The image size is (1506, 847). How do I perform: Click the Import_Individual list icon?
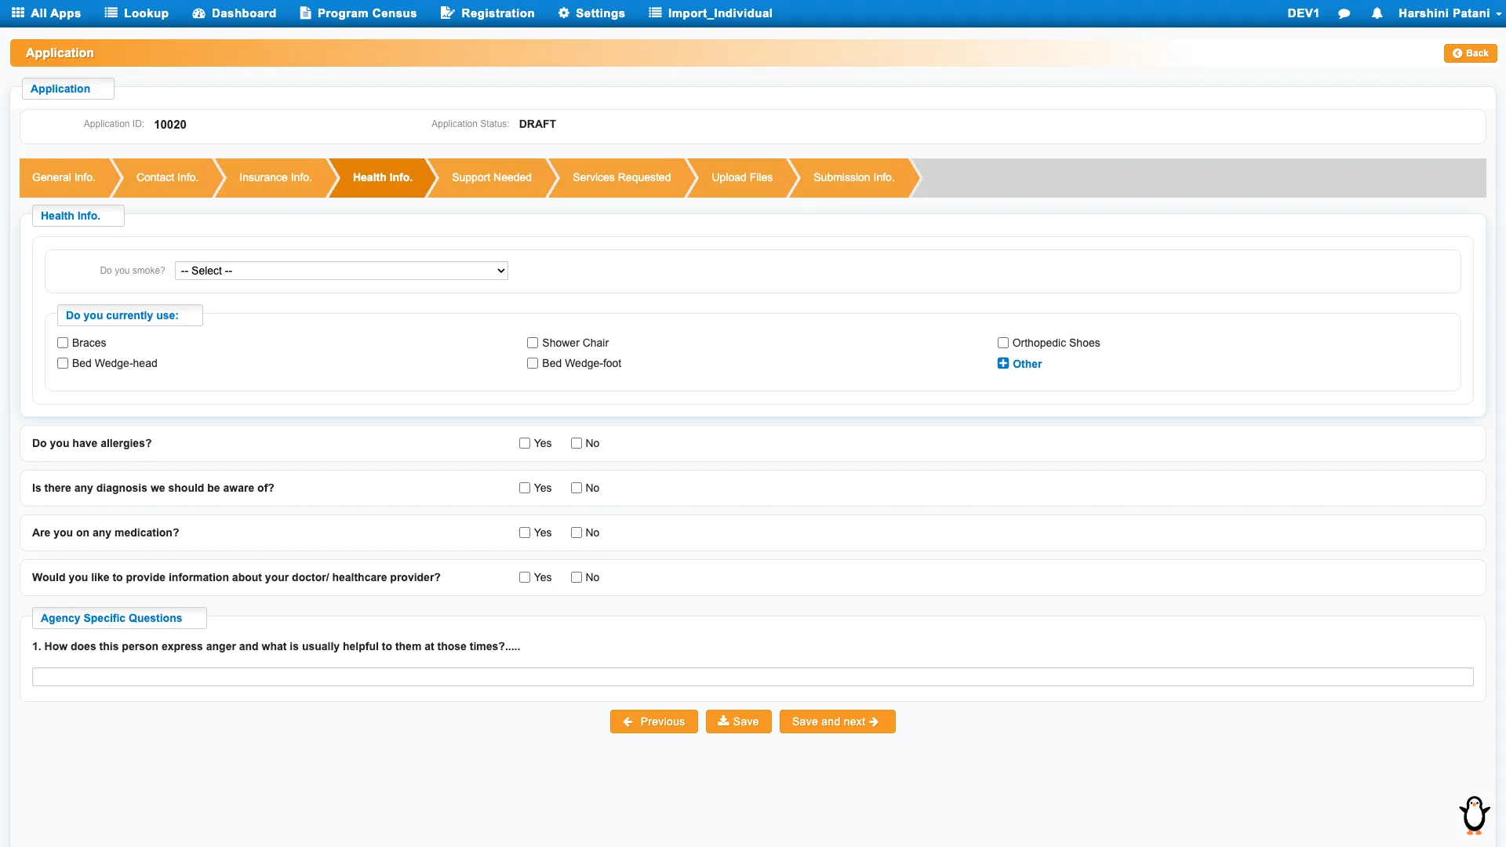655,13
